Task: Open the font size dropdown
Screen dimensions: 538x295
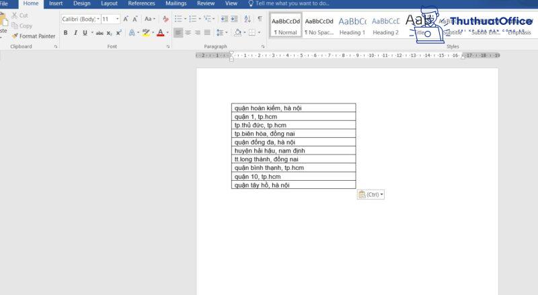Action: pos(118,19)
